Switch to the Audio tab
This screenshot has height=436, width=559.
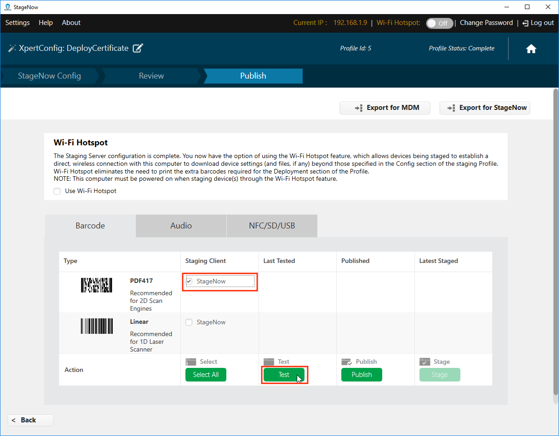click(181, 226)
